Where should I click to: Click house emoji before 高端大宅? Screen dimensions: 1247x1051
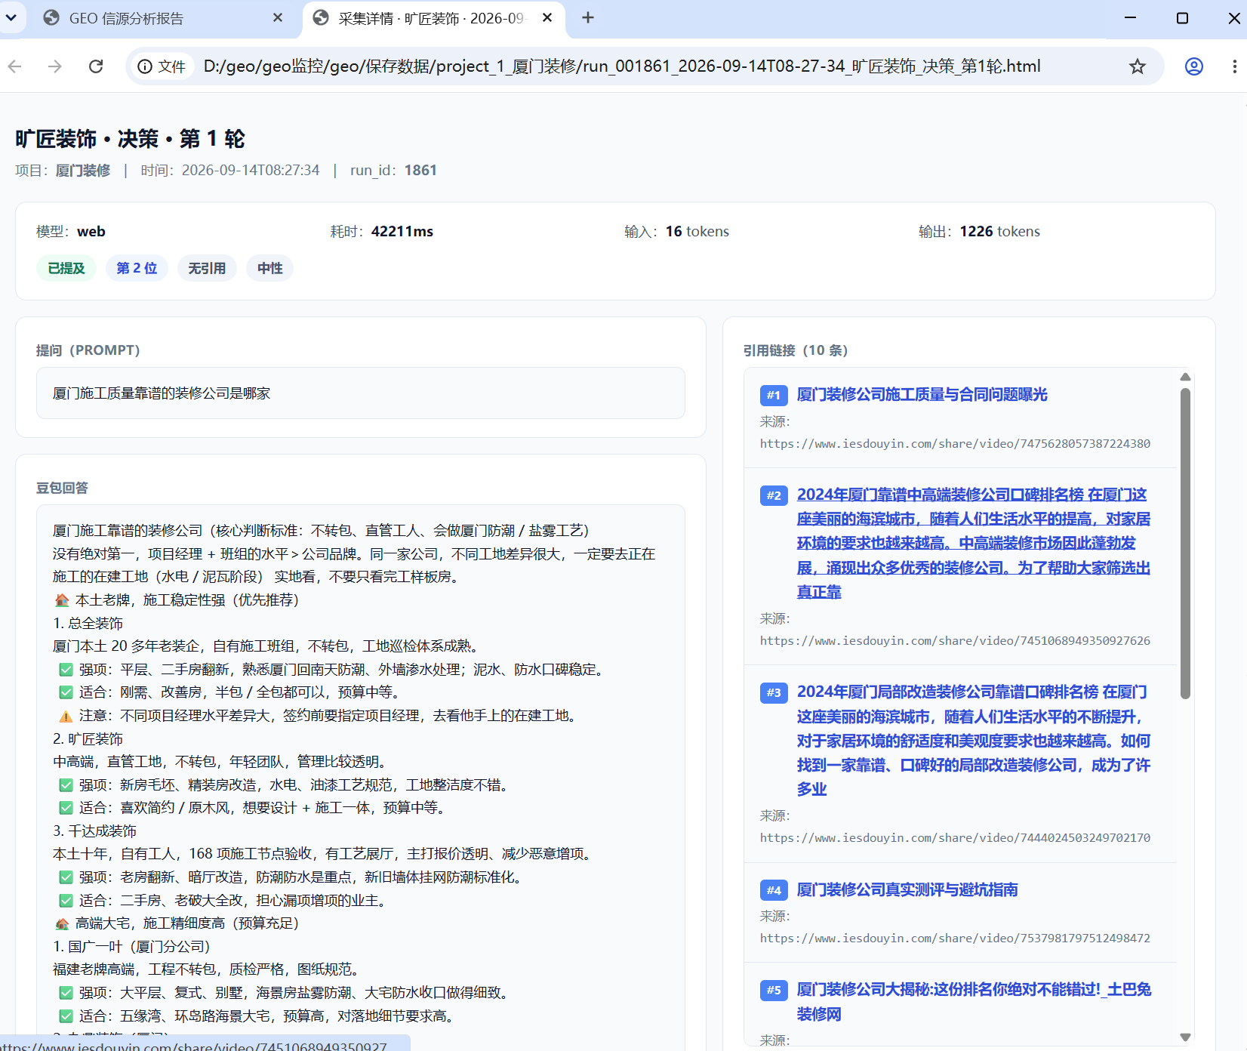pos(62,923)
